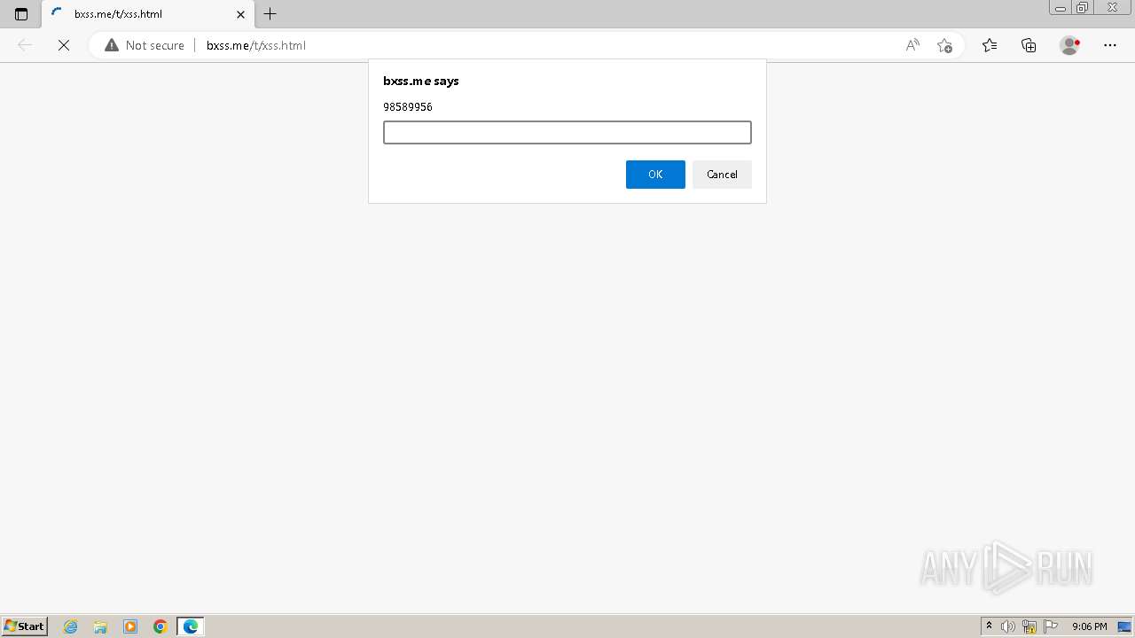Go back with the back arrow

[25, 45]
